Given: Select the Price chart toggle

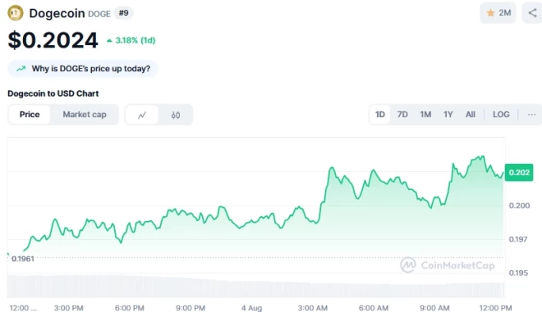Looking at the screenshot, I should coord(30,115).
